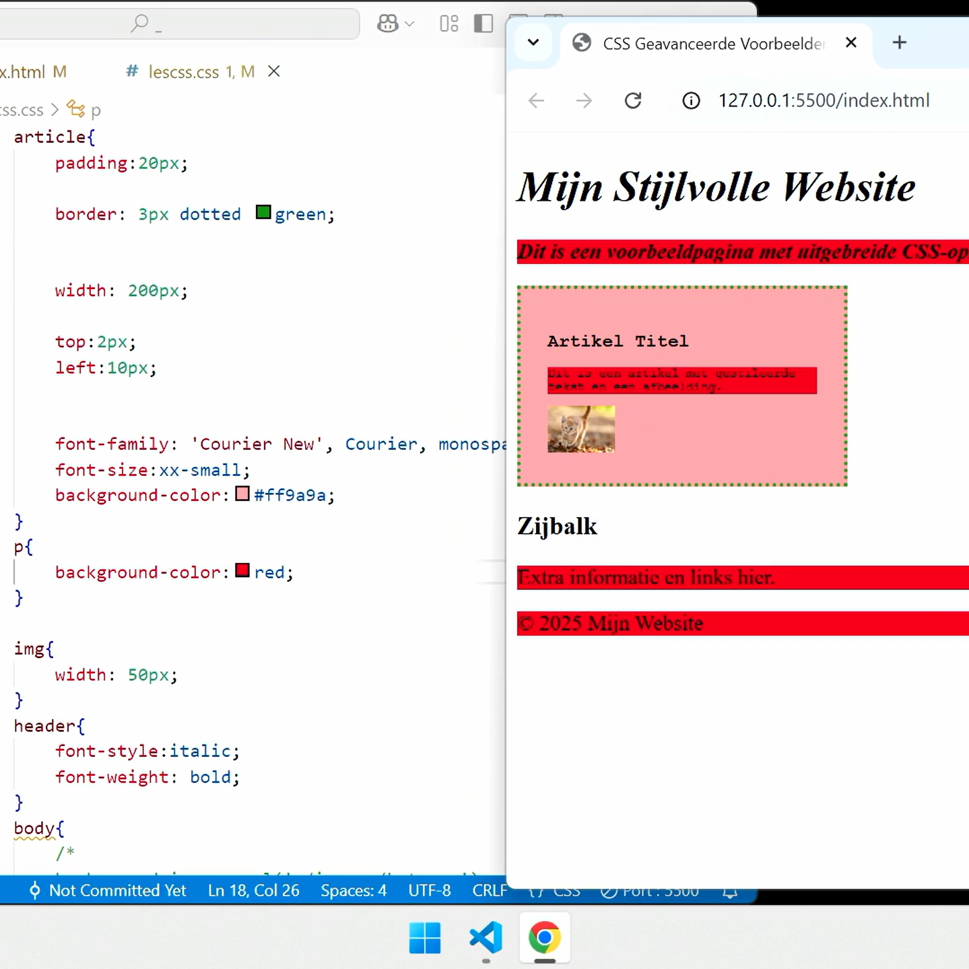Image resolution: width=969 pixels, height=969 pixels.
Task: Open the green border color swatch
Action: 263,213
